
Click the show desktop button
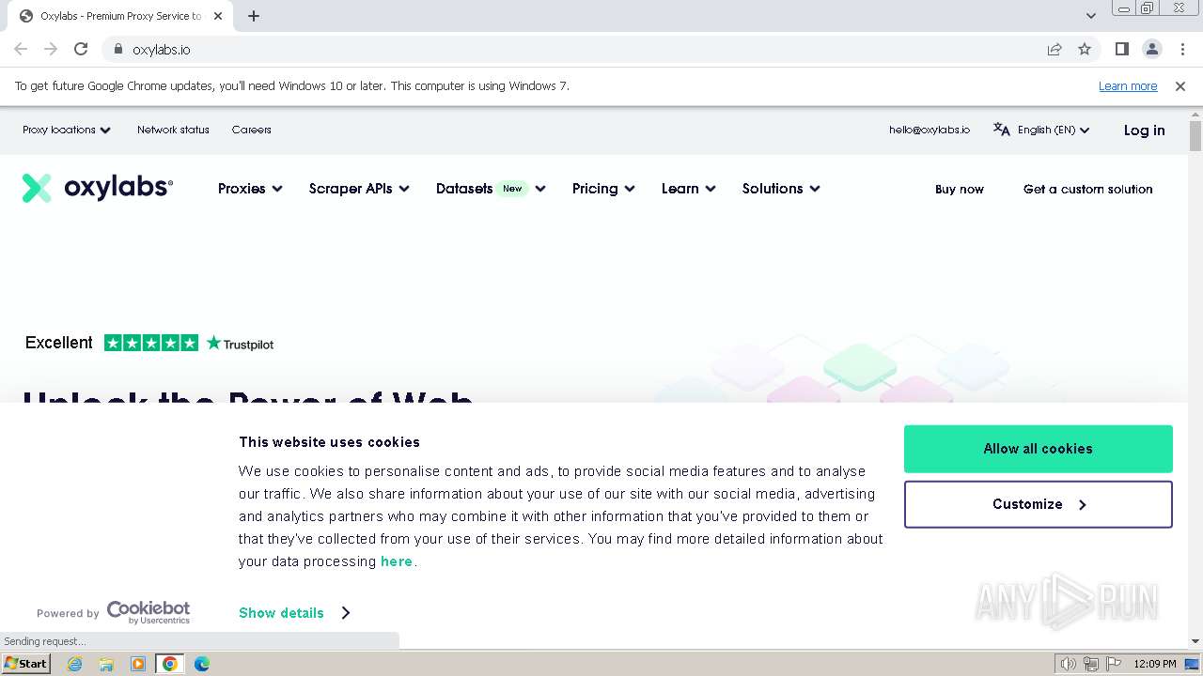(x=1194, y=664)
